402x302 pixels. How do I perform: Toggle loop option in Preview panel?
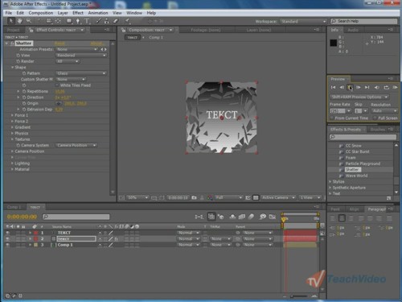coord(386,87)
